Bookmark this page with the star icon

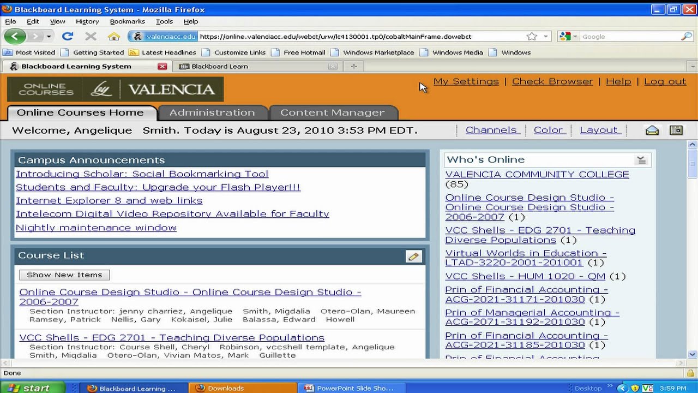(x=532, y=37)
